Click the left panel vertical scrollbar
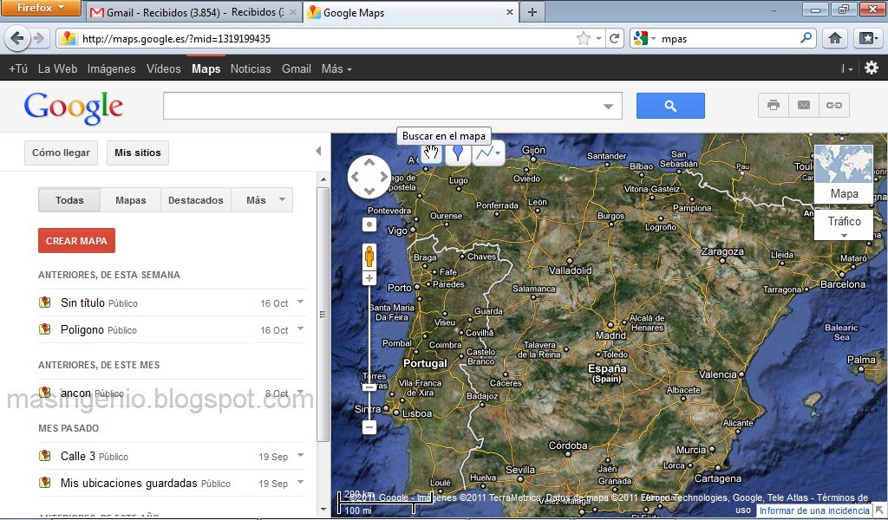Screen dimensions: 888x520 tap(323, 315)
